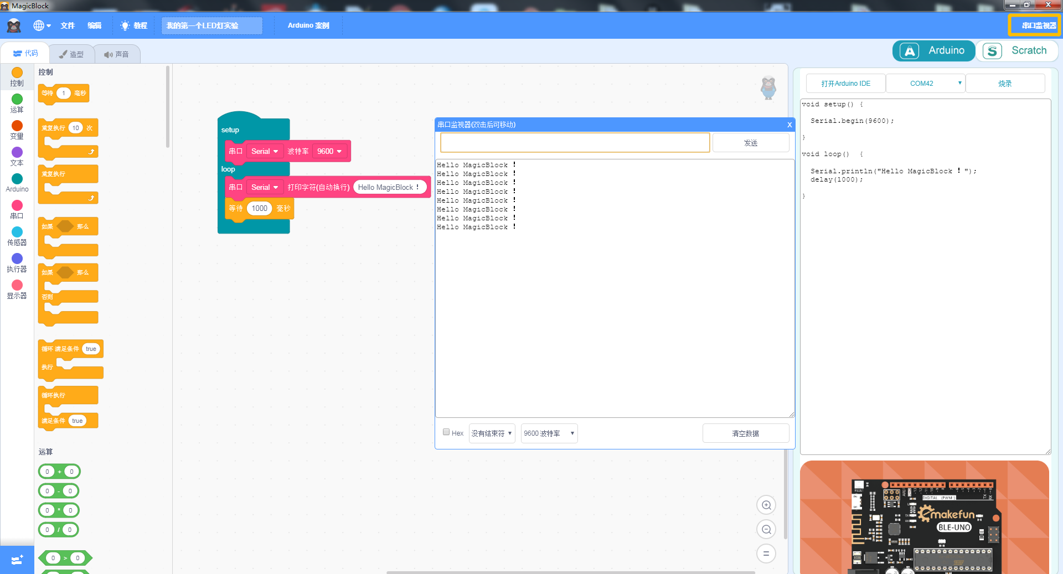Open the 9600 波特率 dropdown in monitor
The height and width of the screenshot is (574, 1063).
[x=549, y=433]
